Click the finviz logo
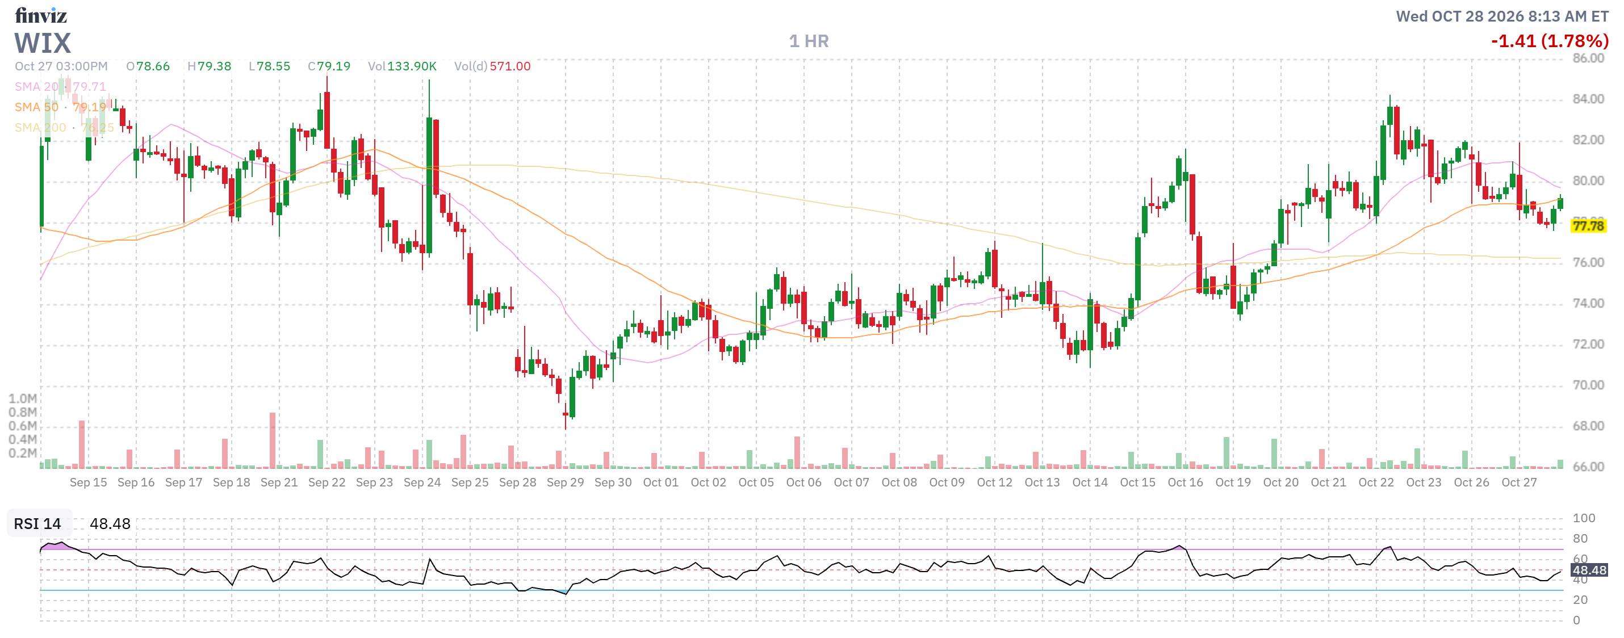 pos(41,15)
